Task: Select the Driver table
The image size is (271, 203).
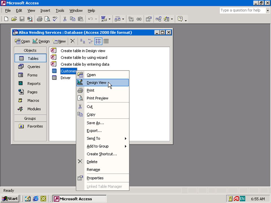Action: (65, 78)
